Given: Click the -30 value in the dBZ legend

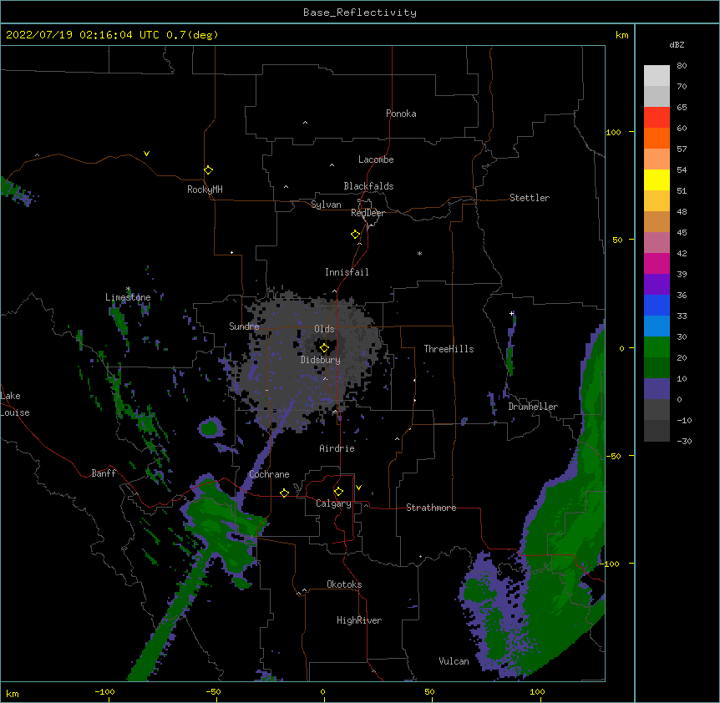Looking at the screenshot, I should [684, 442].
